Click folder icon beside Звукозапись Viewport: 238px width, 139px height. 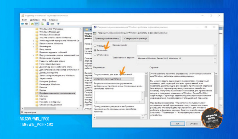coord(37,79)
